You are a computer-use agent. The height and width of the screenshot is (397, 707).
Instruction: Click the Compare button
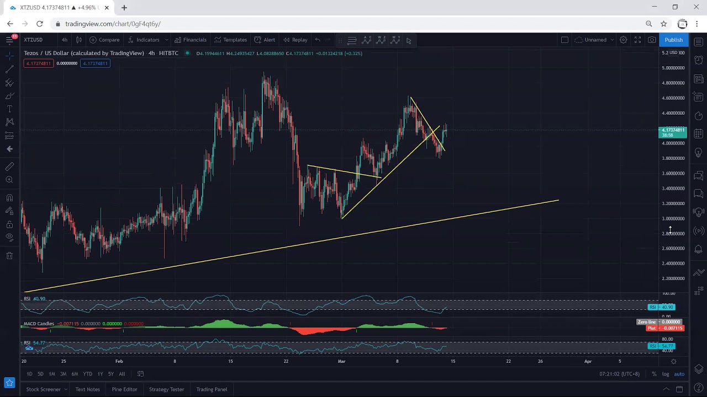click(104, 40)
